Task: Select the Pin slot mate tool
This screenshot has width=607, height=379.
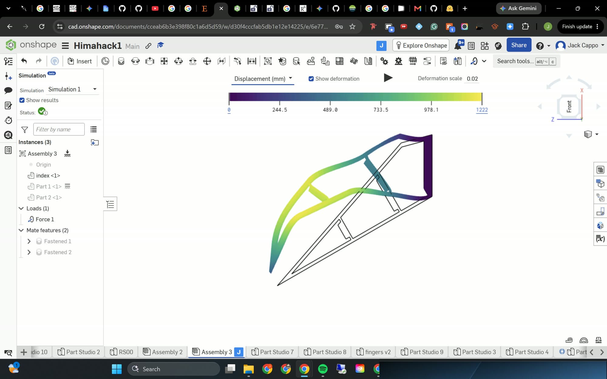Action: point(193,61)
